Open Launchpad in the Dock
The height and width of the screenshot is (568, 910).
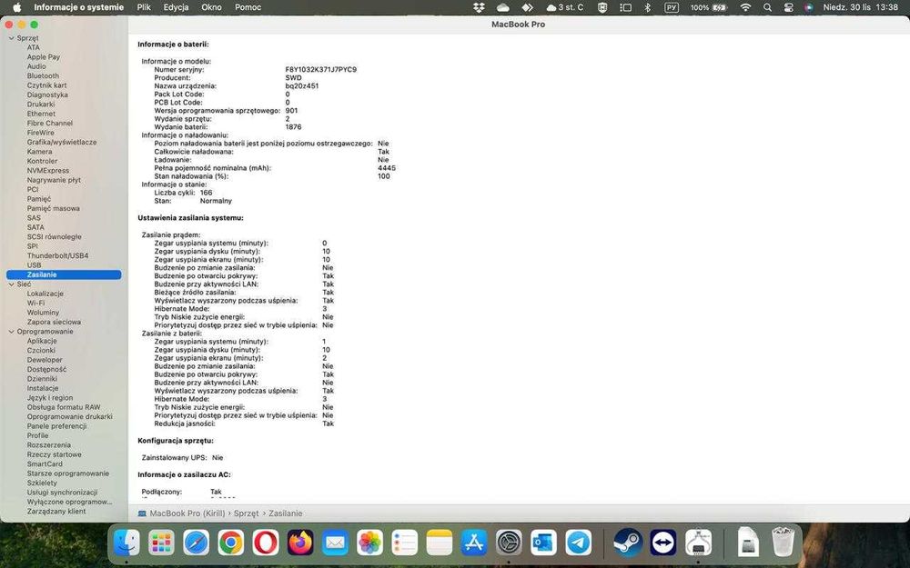click(x=161, y=543)
